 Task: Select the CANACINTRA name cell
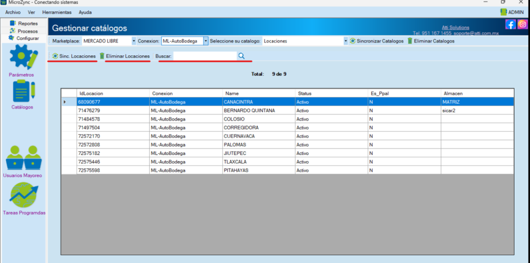tap(259, 102)
